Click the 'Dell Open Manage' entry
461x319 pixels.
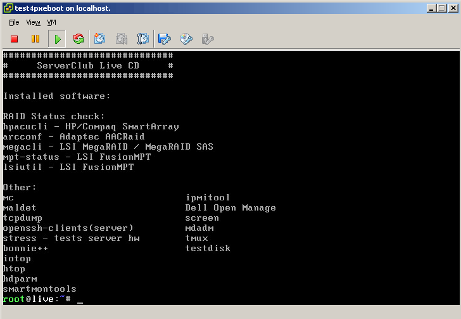(x=230, y=208)
